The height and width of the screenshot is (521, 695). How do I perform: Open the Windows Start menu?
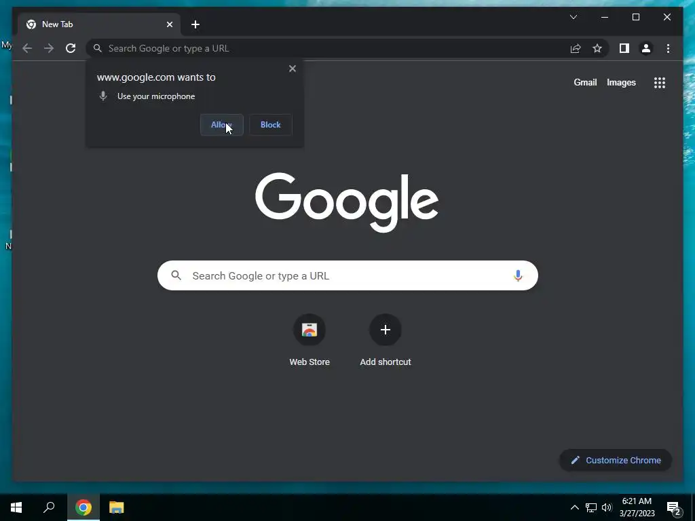click(16, 507)
